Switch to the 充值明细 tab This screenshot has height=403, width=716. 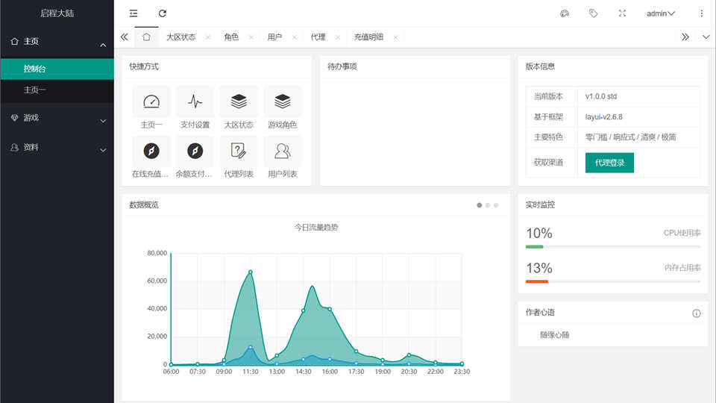click(368, 37)
